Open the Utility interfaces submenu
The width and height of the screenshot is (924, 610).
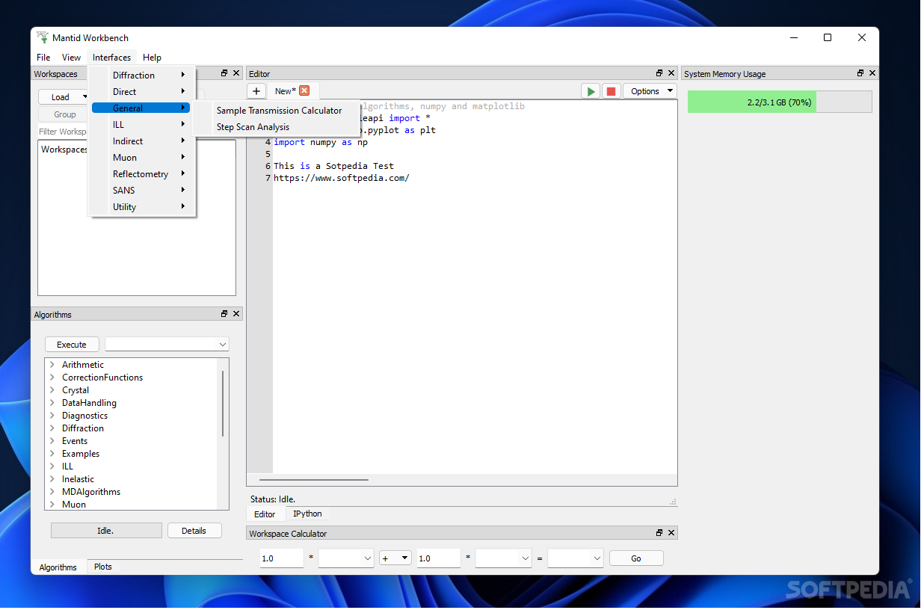(141, 206)
